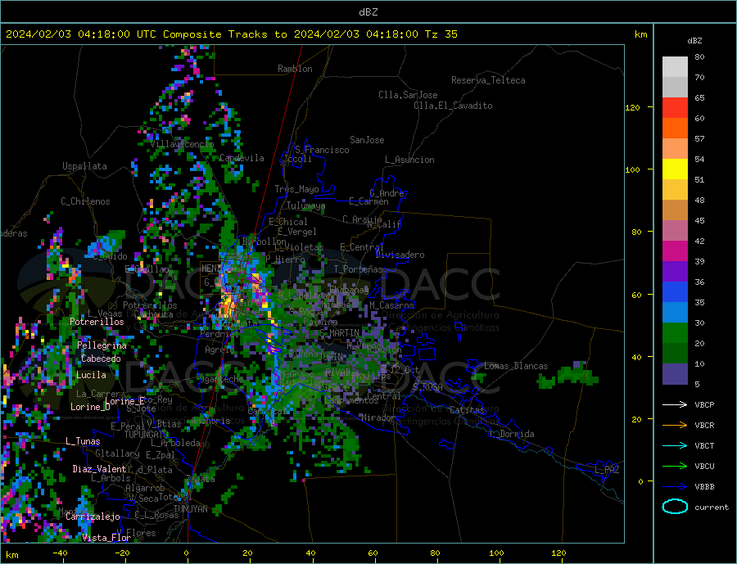Click the 'current' legend label

click(x=712, y=508)
